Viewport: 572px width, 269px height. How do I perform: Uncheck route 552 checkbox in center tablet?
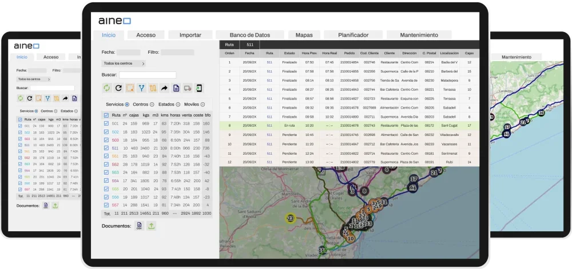coord(106,164)
